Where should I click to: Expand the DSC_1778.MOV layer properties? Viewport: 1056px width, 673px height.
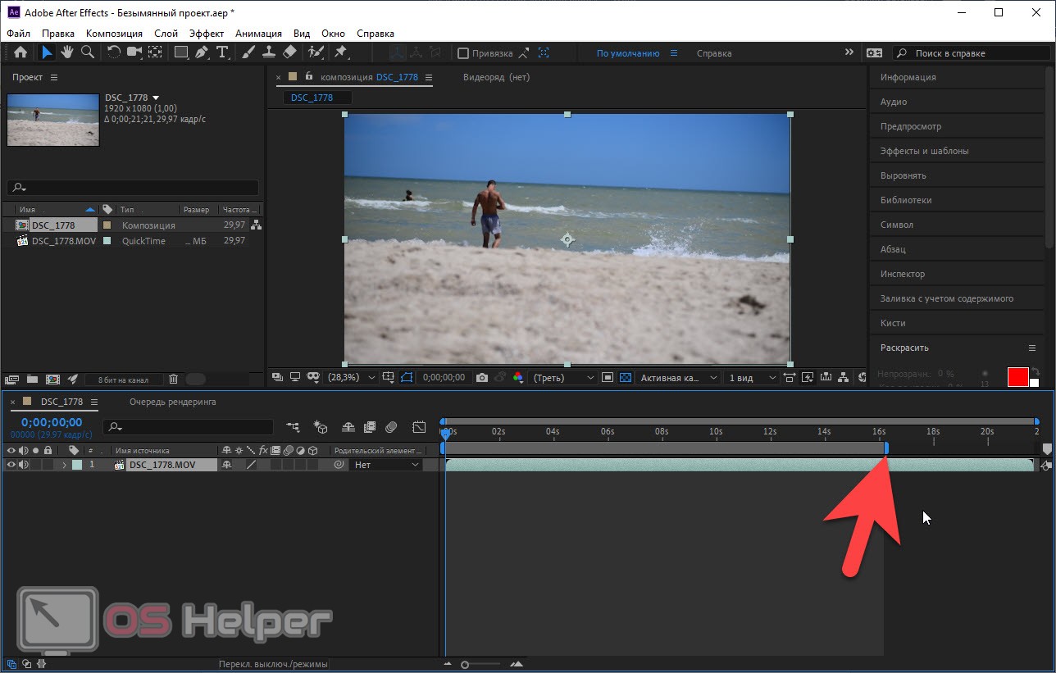[64, 465]
